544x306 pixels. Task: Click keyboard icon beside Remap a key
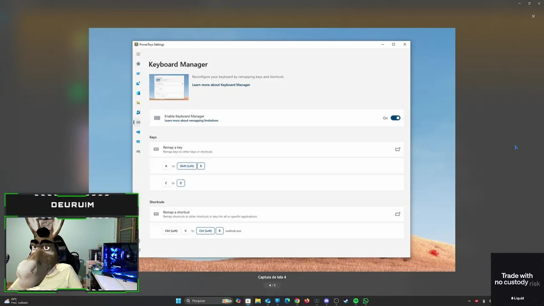tap(156, 149)
